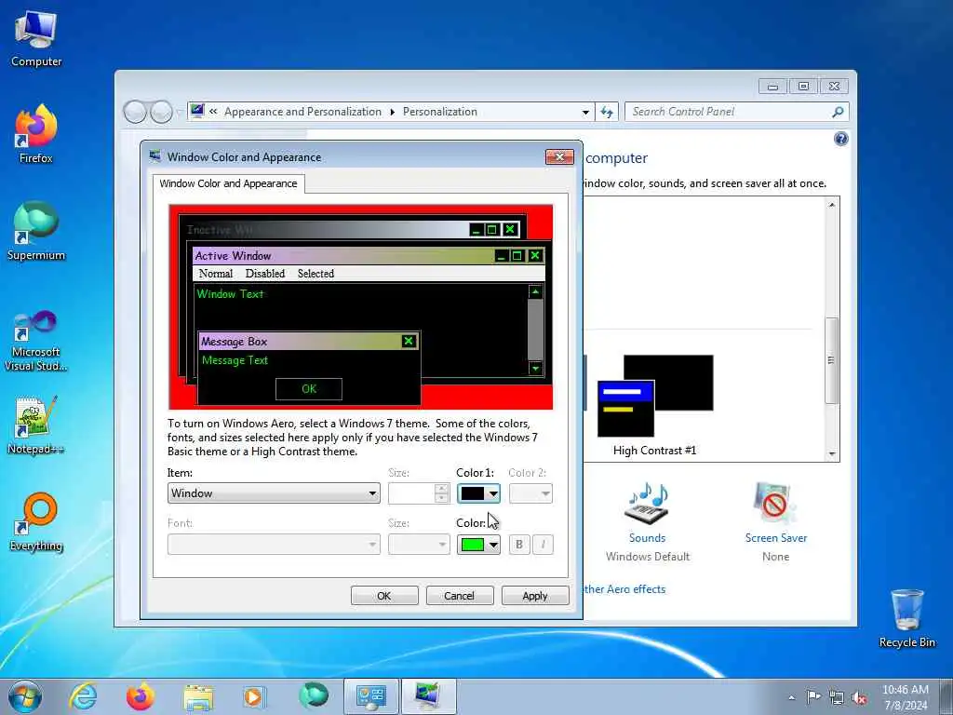Click the Search Control Panel field
The width and height of the screenshot is (953, 715).
[730, 112]
